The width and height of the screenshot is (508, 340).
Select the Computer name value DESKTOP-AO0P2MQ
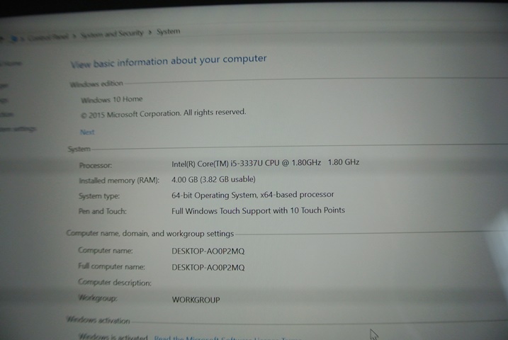point(208,251)
